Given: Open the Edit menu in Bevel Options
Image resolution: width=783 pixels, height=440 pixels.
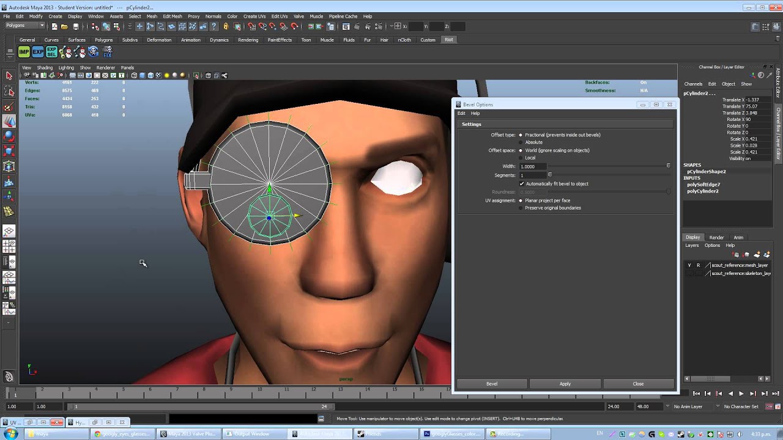Looking at the screenshot, I should point(461,113).
